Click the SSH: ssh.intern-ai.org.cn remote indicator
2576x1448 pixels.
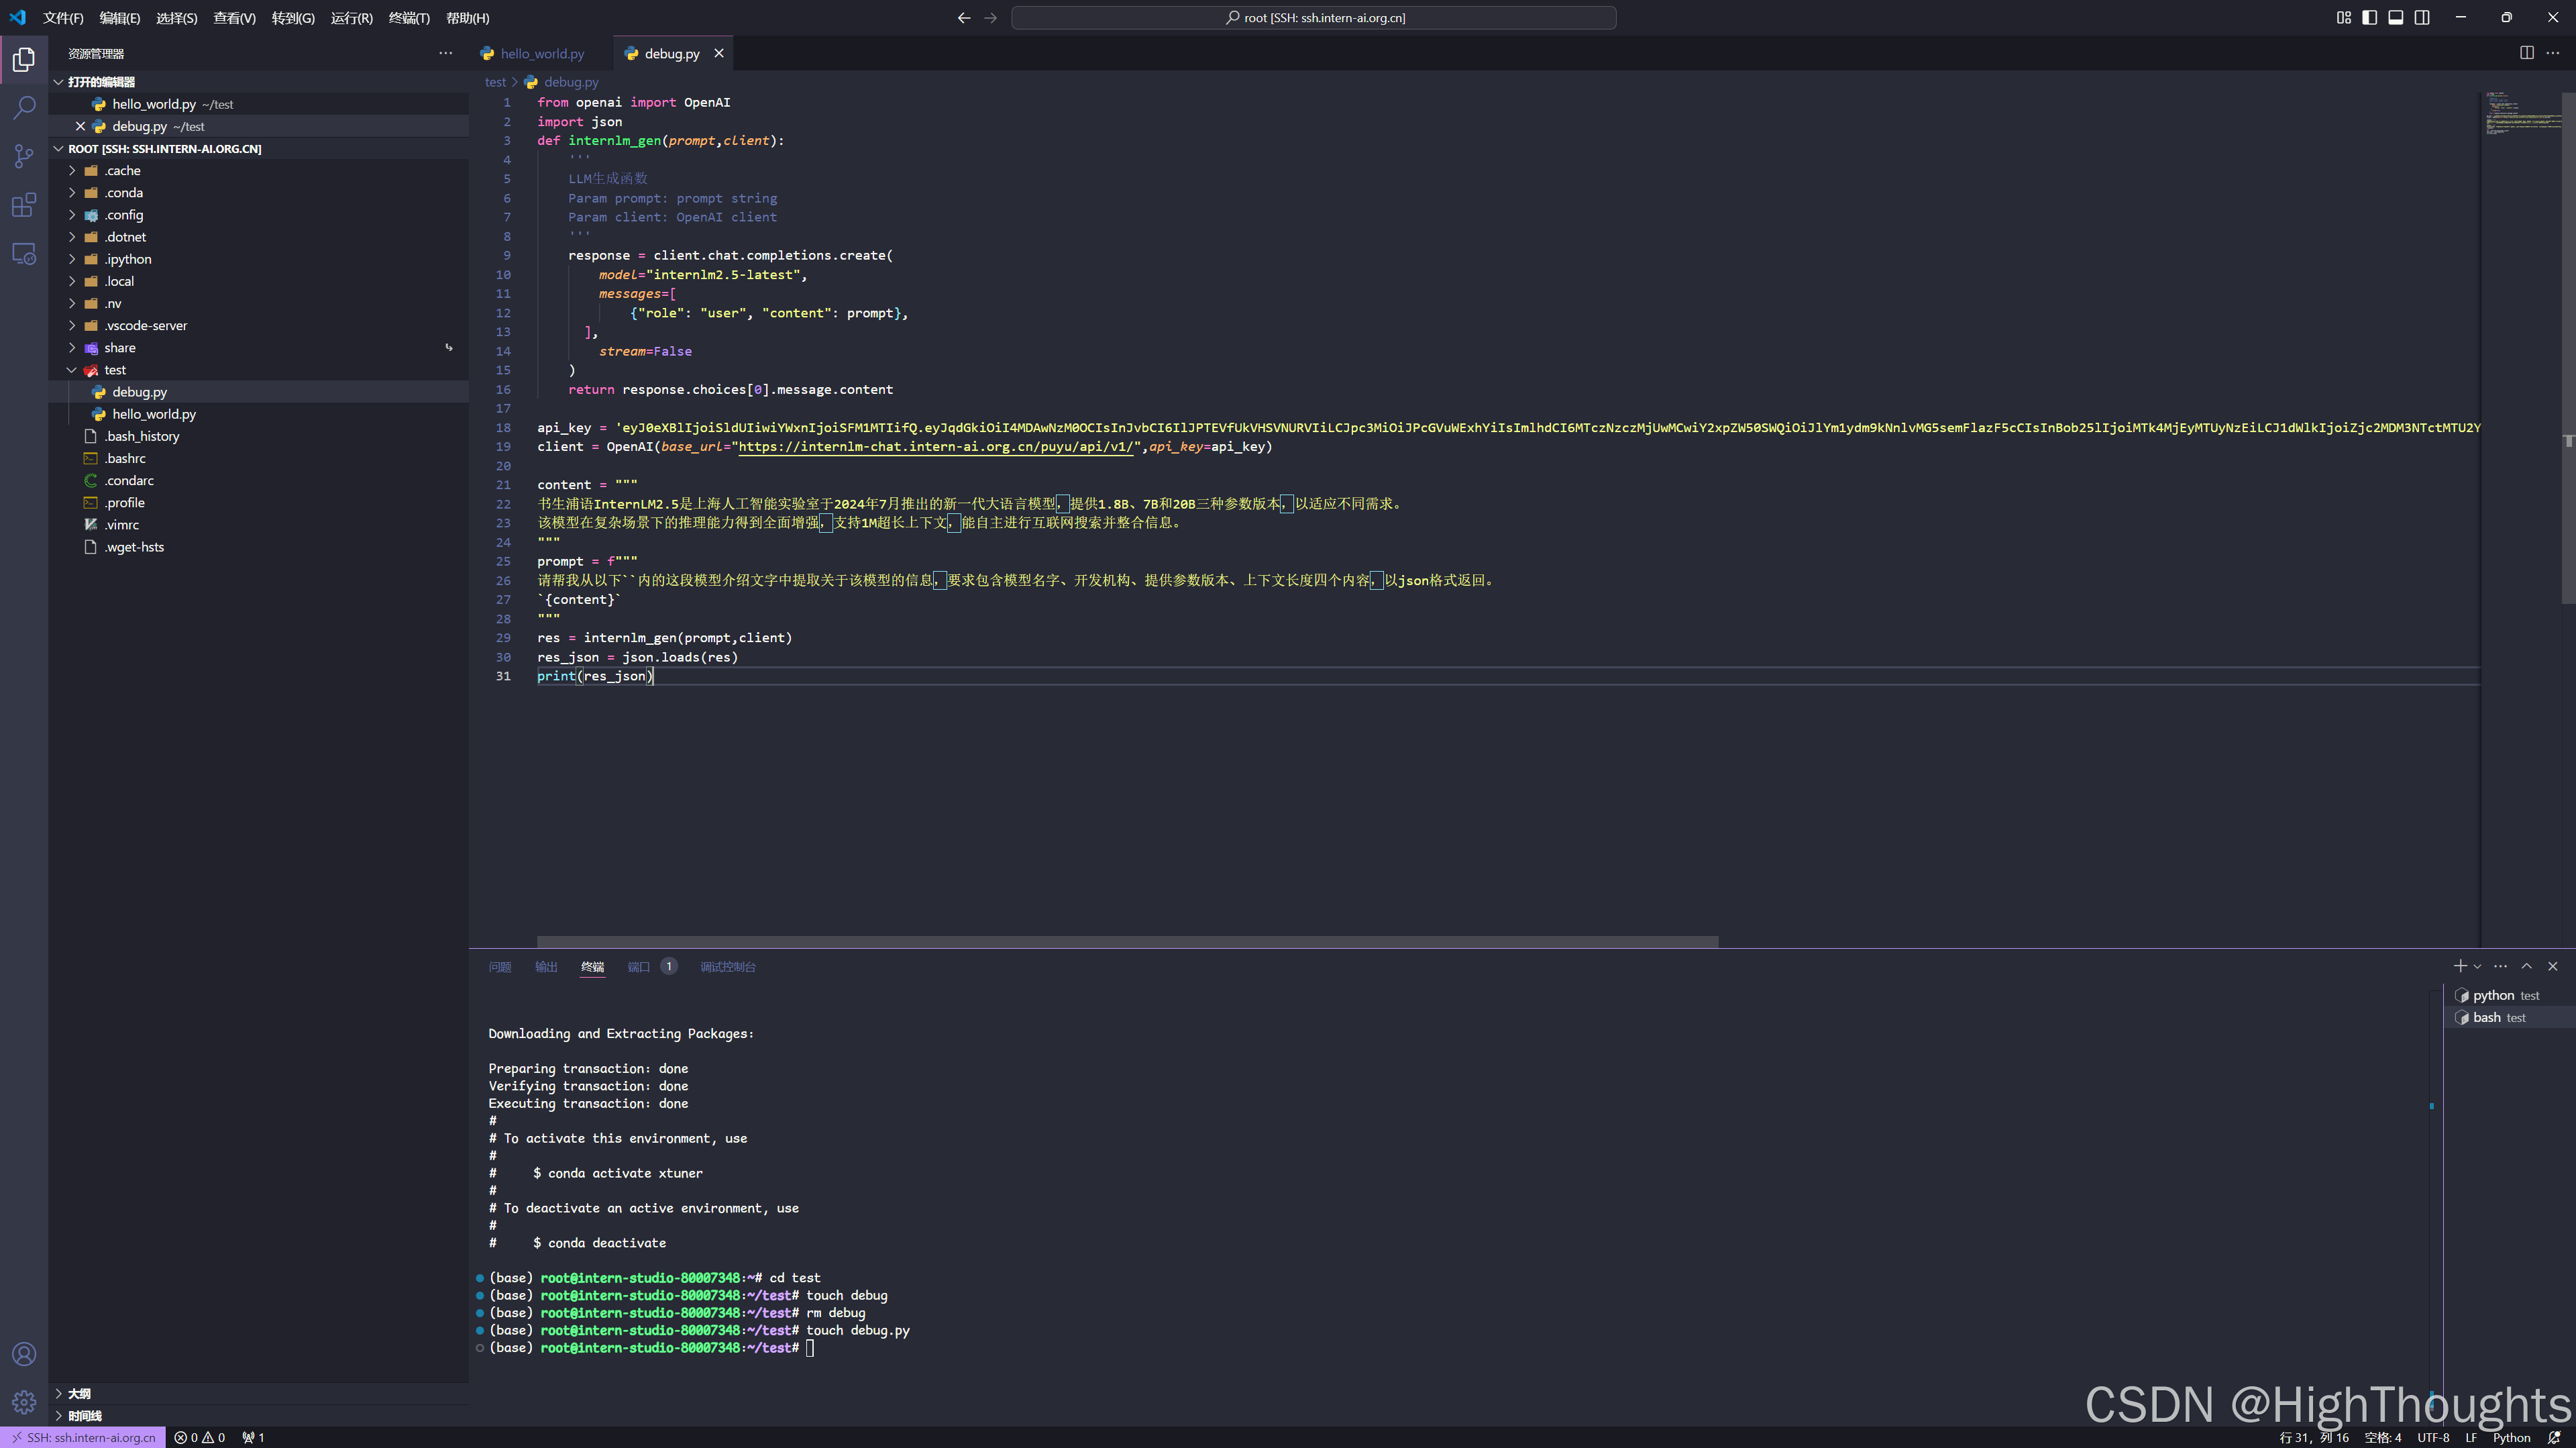pyautogui.click(x=83, y=1437)
